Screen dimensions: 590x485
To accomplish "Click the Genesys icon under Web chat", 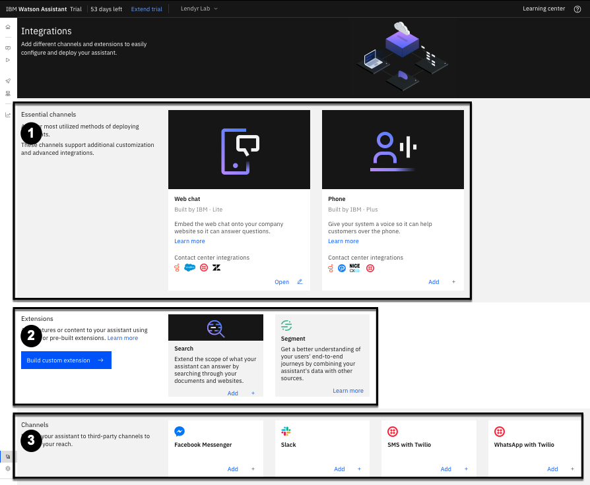I will point(177,268).
